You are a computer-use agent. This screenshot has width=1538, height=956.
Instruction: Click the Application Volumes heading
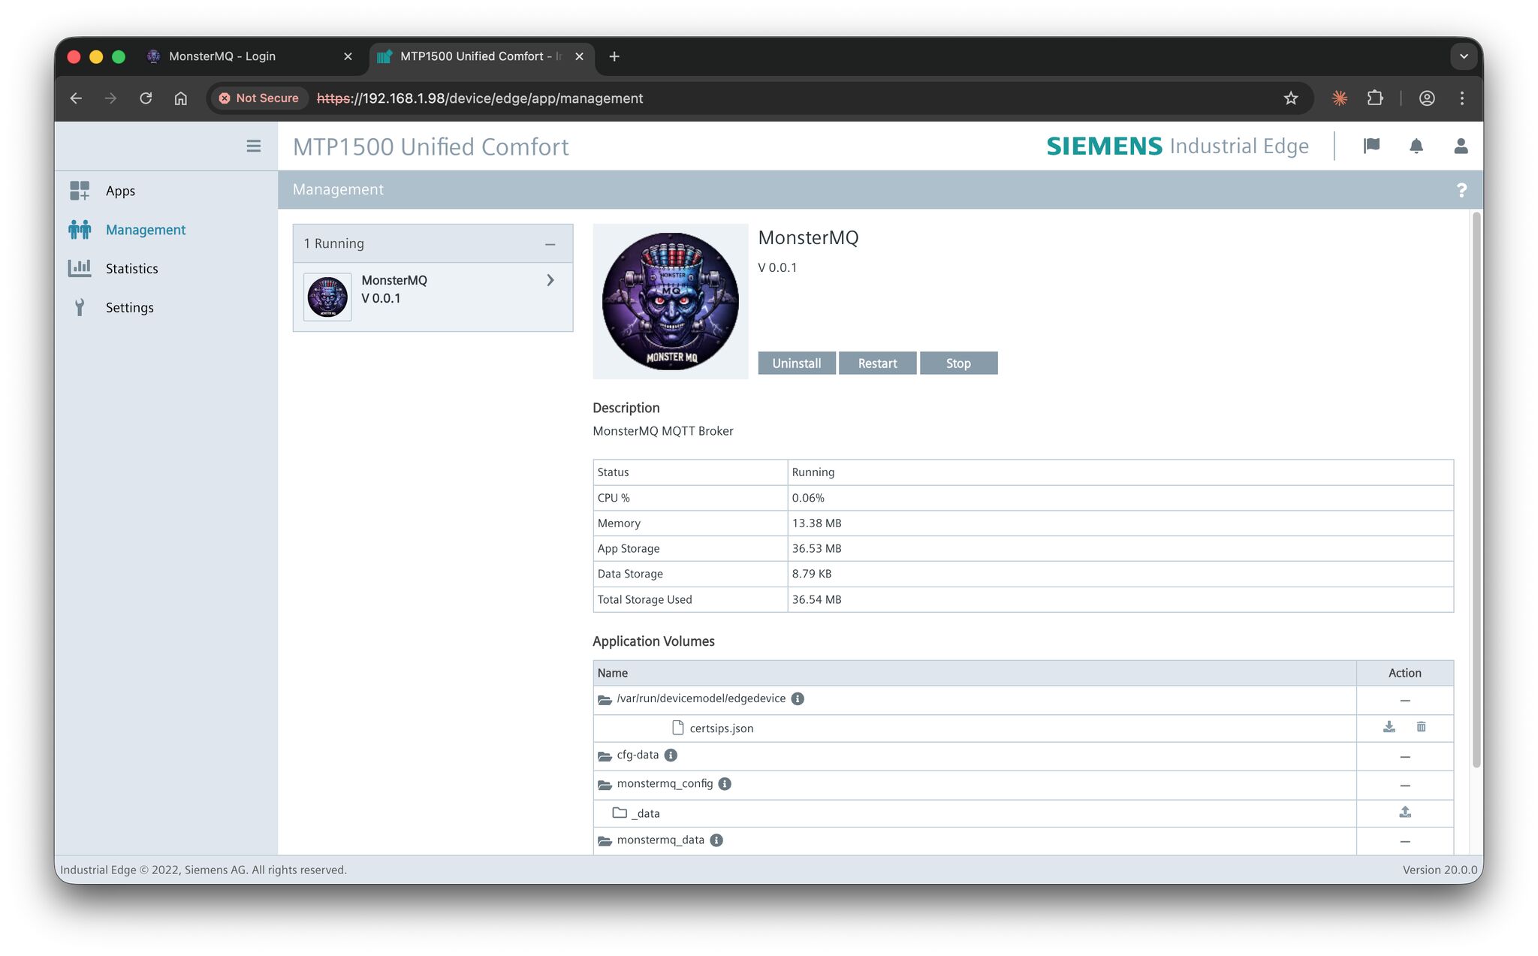[x=653, y=641]
